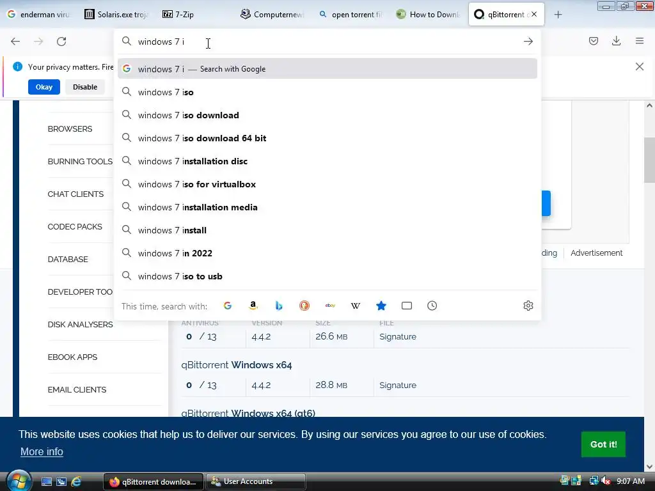655x491 pixels.
Task: Open the DISK ANALYSERS category
Action: tap(80, 324)
